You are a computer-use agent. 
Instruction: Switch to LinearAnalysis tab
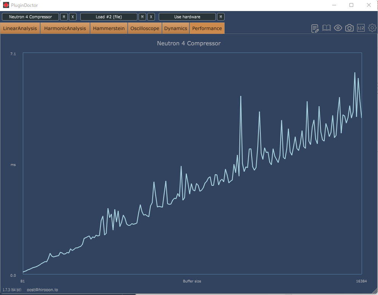[20, 28]
